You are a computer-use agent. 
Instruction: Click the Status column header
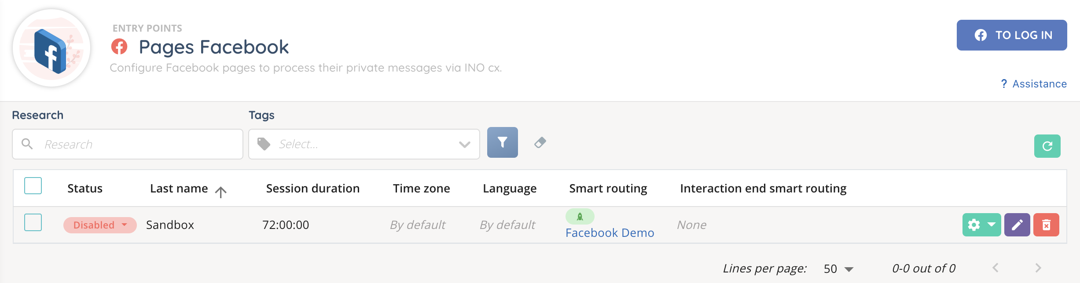coord(85,189)
